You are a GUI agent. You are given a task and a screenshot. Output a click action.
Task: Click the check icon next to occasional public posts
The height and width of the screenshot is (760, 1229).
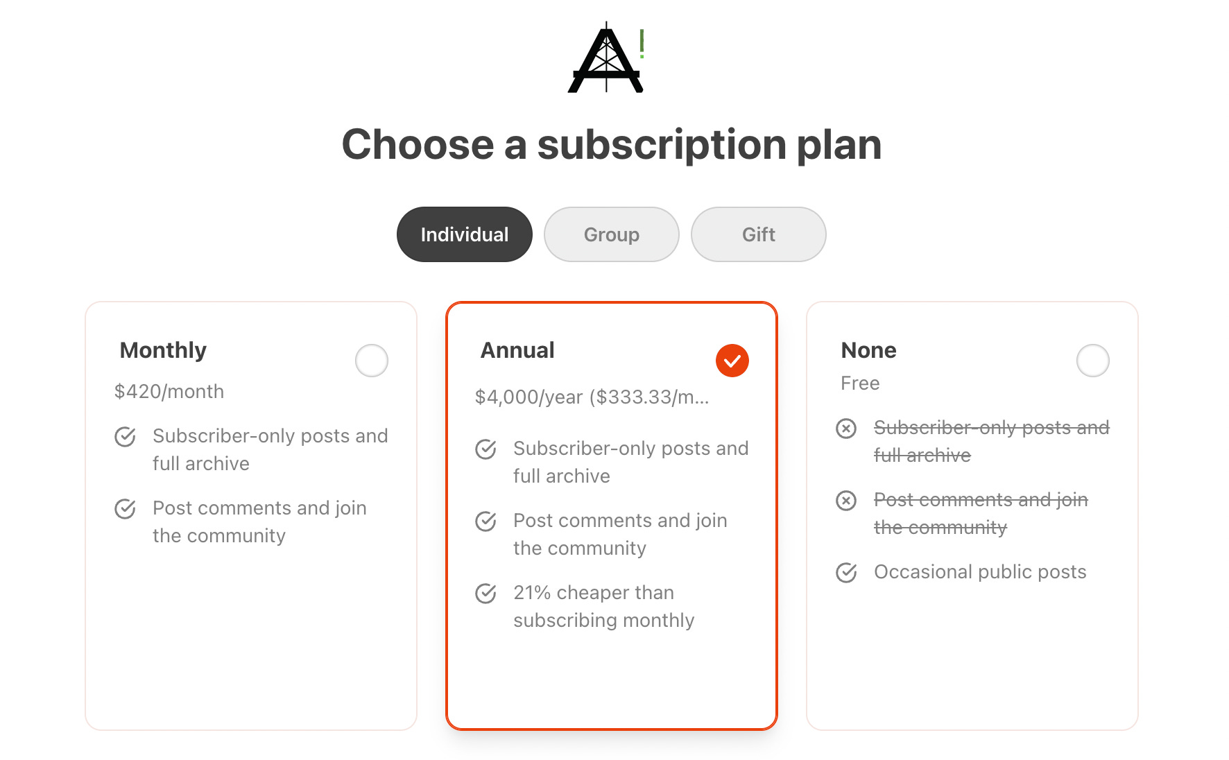pyautogui.click(x=846, y=572)
